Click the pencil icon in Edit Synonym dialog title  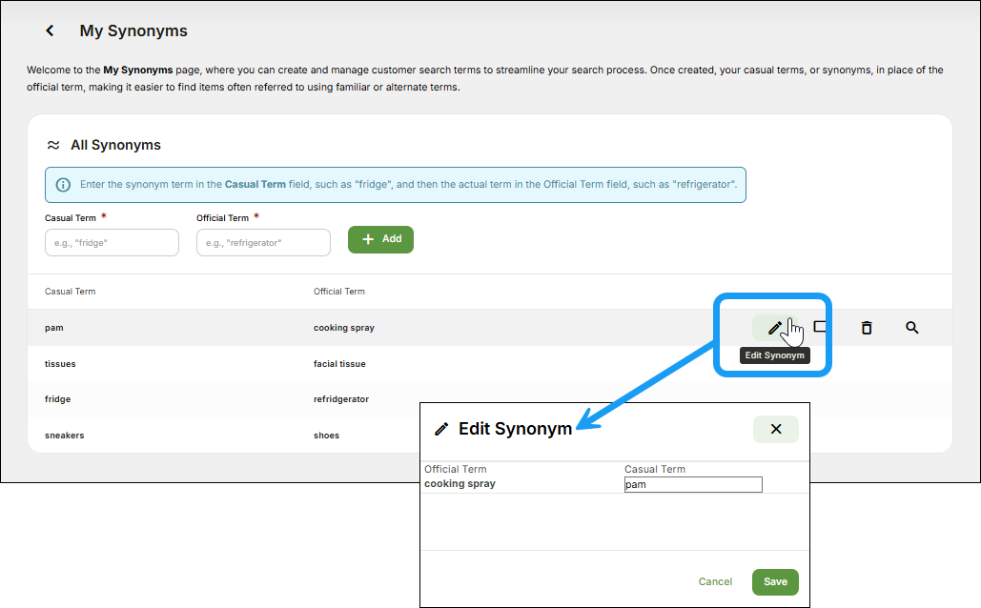(x=440, y=429)
